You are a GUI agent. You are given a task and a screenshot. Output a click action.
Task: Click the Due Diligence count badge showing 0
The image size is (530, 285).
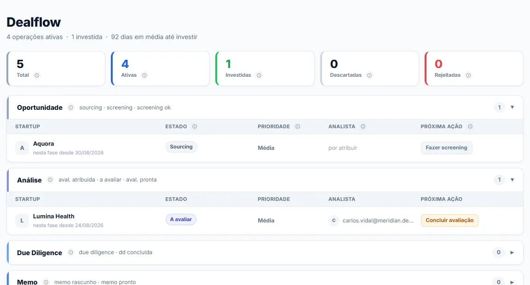pyautogui.click(x=499, y=252)
